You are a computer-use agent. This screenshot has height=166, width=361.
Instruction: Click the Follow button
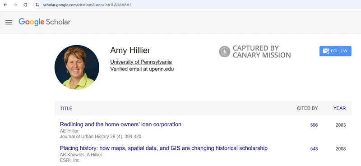(x=335, y=51)
